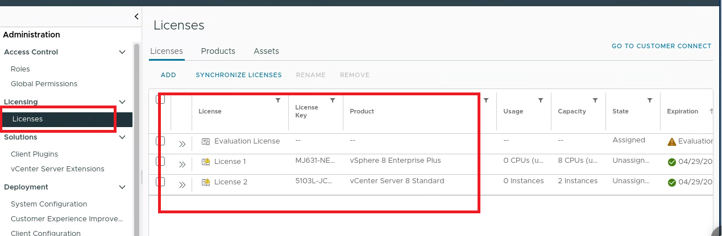
Task: Click 'vSphere 8 Enterprise Plus' product cell
Action: [x=395, y=161]
